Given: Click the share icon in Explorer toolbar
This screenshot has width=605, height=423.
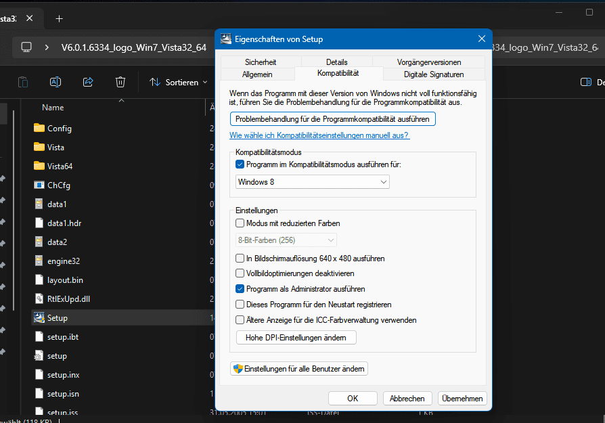Looking at the screenshot, I should pyautogui.click(x=88, y=82).
